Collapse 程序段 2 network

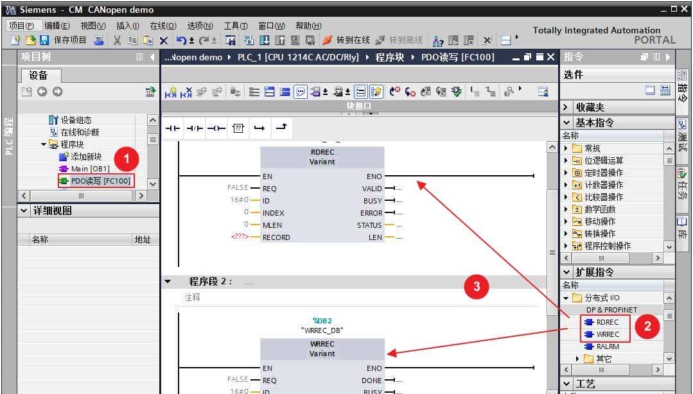[168, 281]
